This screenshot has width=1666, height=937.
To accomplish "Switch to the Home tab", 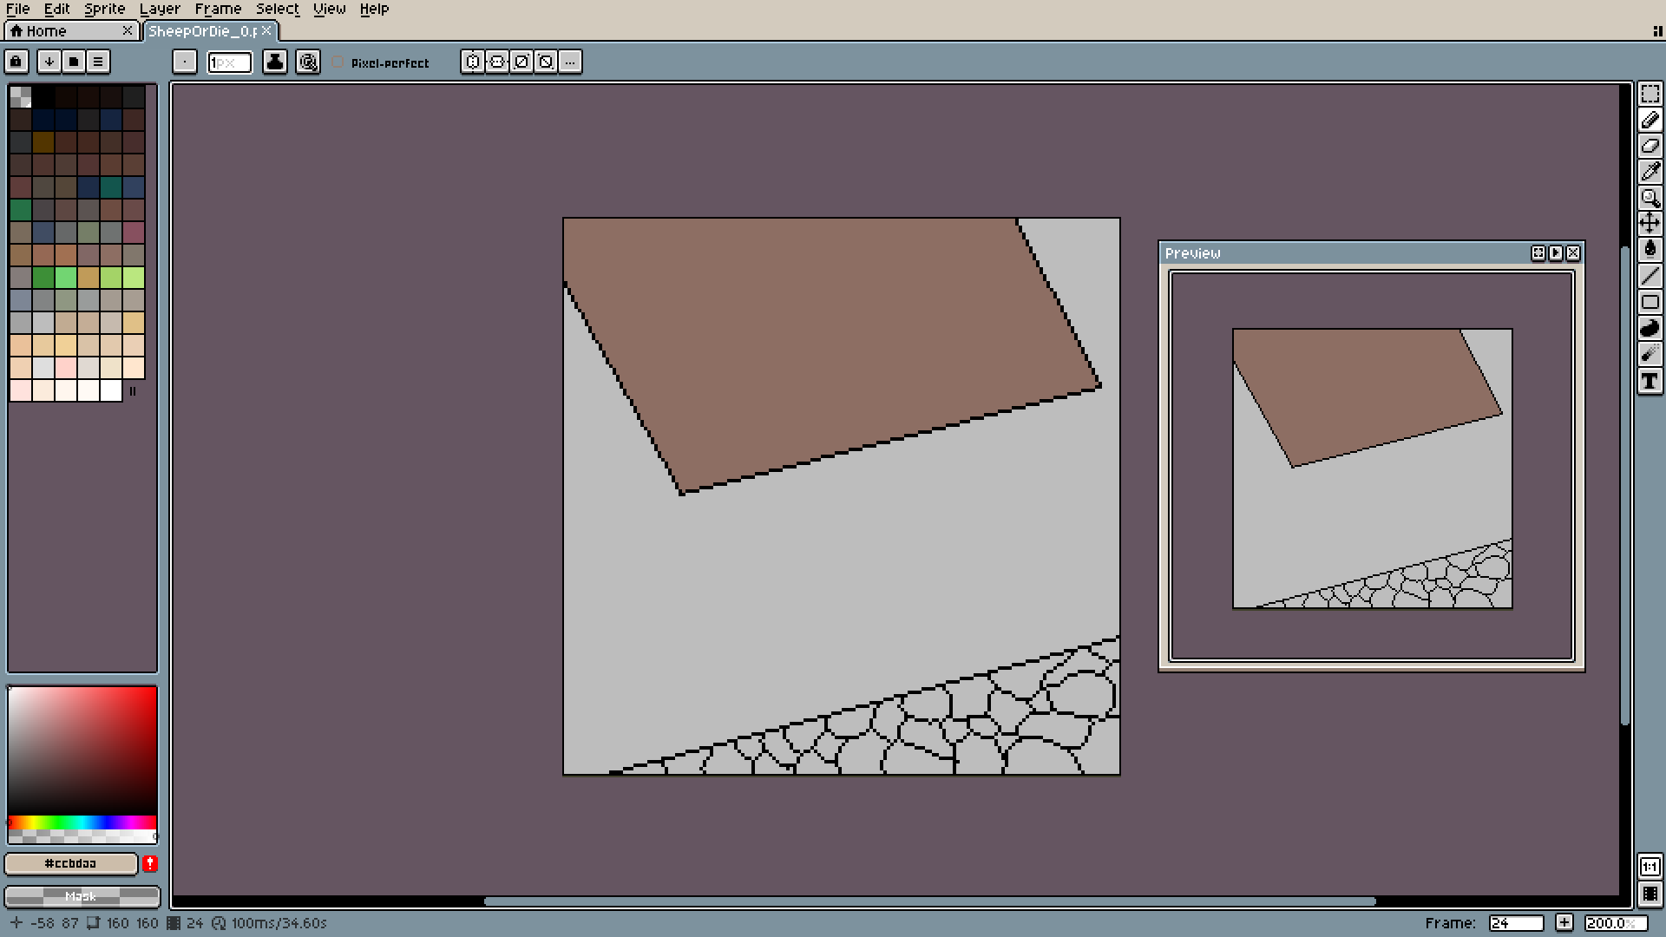I will click(x=46, y=31).
